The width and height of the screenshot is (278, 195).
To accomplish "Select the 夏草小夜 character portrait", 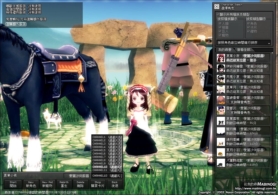I will click(220, 58).
